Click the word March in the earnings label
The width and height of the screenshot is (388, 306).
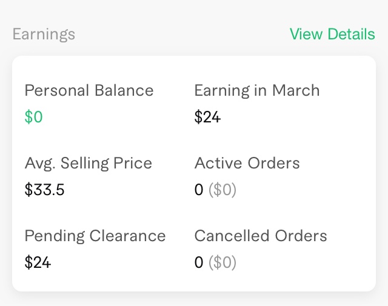pos(296,91)
